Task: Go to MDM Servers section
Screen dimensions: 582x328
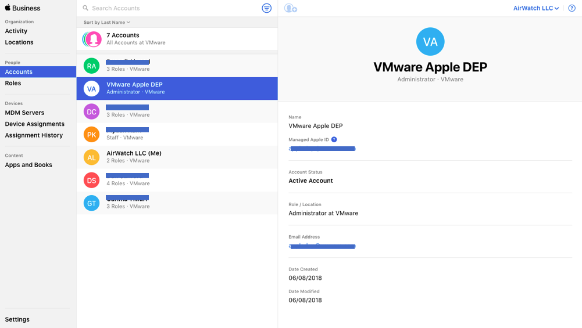Action: [x=24, y=113]
